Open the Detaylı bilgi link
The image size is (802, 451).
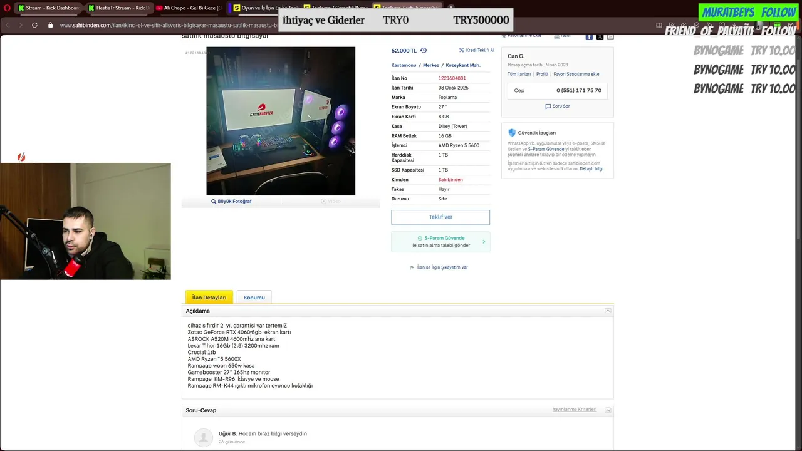coord(591,169)
